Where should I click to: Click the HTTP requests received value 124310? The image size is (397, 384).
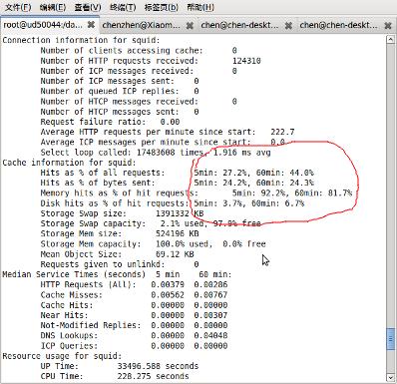pos(246,61)
